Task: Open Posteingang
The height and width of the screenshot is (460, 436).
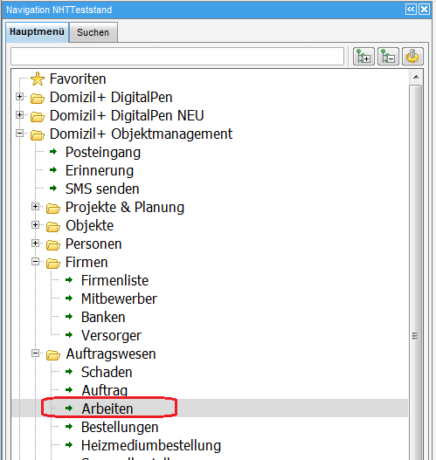Action: (103, 153)
